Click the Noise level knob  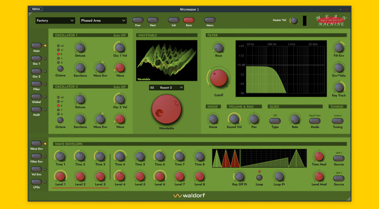pyautogui.click(x=213, y=119)
